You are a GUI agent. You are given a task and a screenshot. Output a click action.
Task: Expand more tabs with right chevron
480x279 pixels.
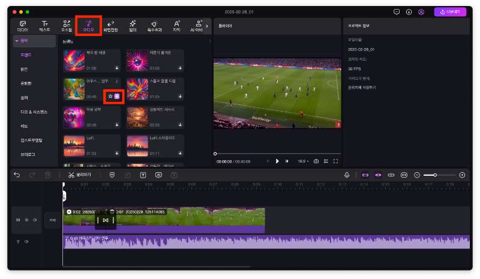(x=207, y=26)
